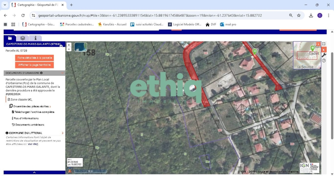334x176 pixels.
Task: Open the layers stack tab
Action: (23, 38)
